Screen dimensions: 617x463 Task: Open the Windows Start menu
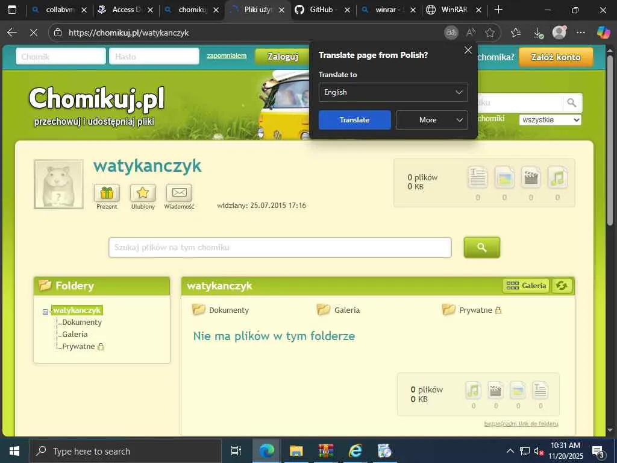point(14,451)
